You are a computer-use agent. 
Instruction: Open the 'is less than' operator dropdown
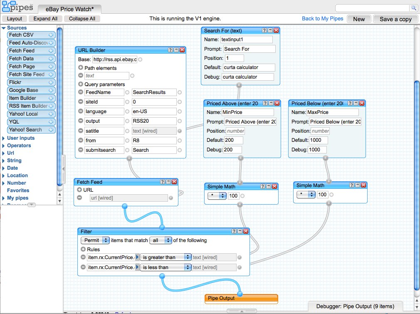[x=166, y=267]
